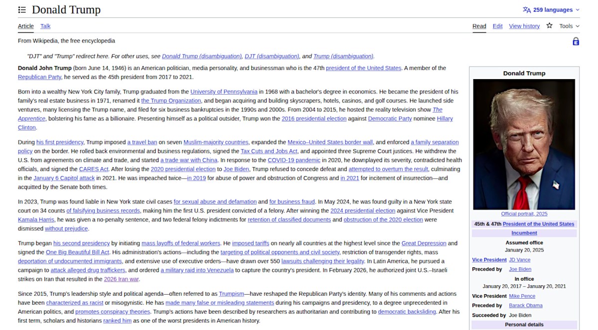Add page to watchlist star icon

click(x=549, y=26)
